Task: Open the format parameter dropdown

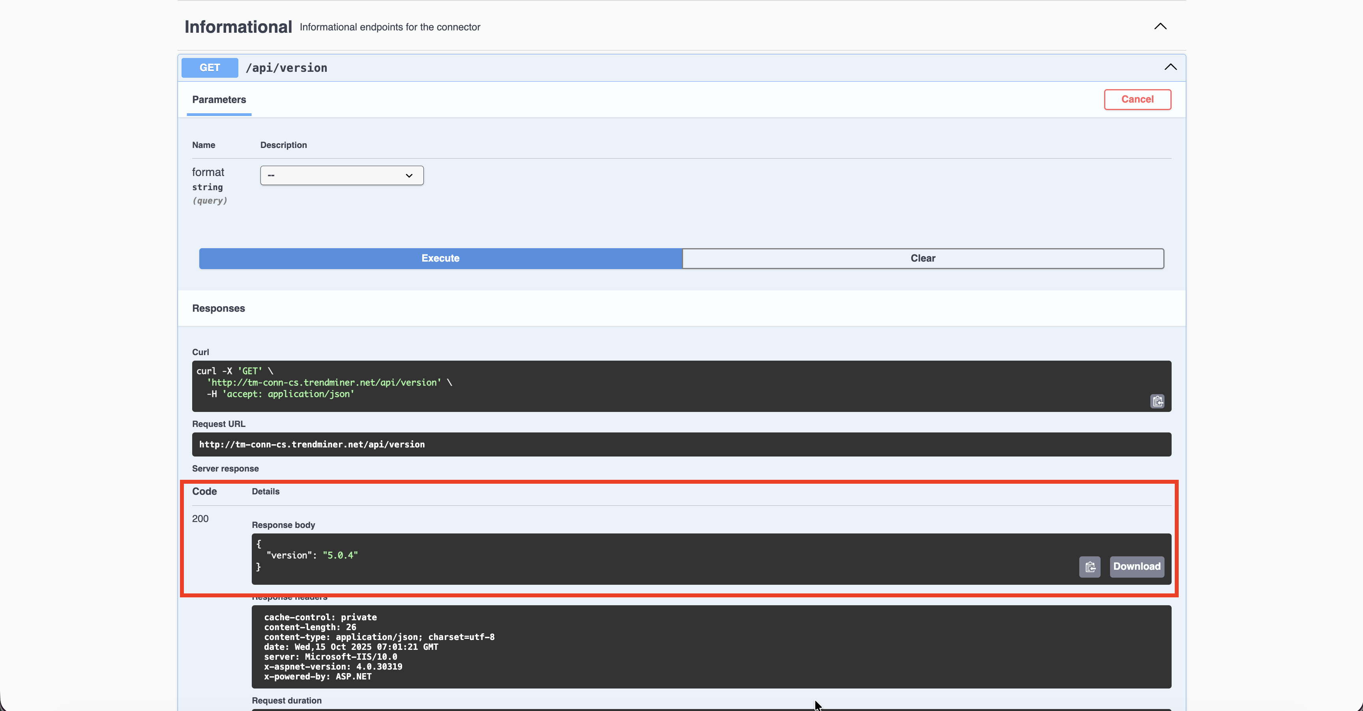Action: tap(341, 176)
